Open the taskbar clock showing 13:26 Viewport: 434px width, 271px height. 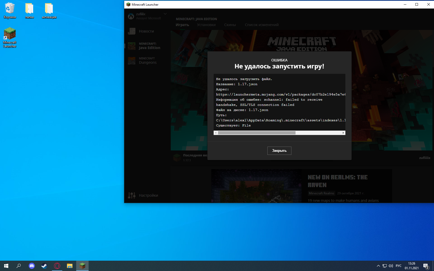tap(412, 266)
